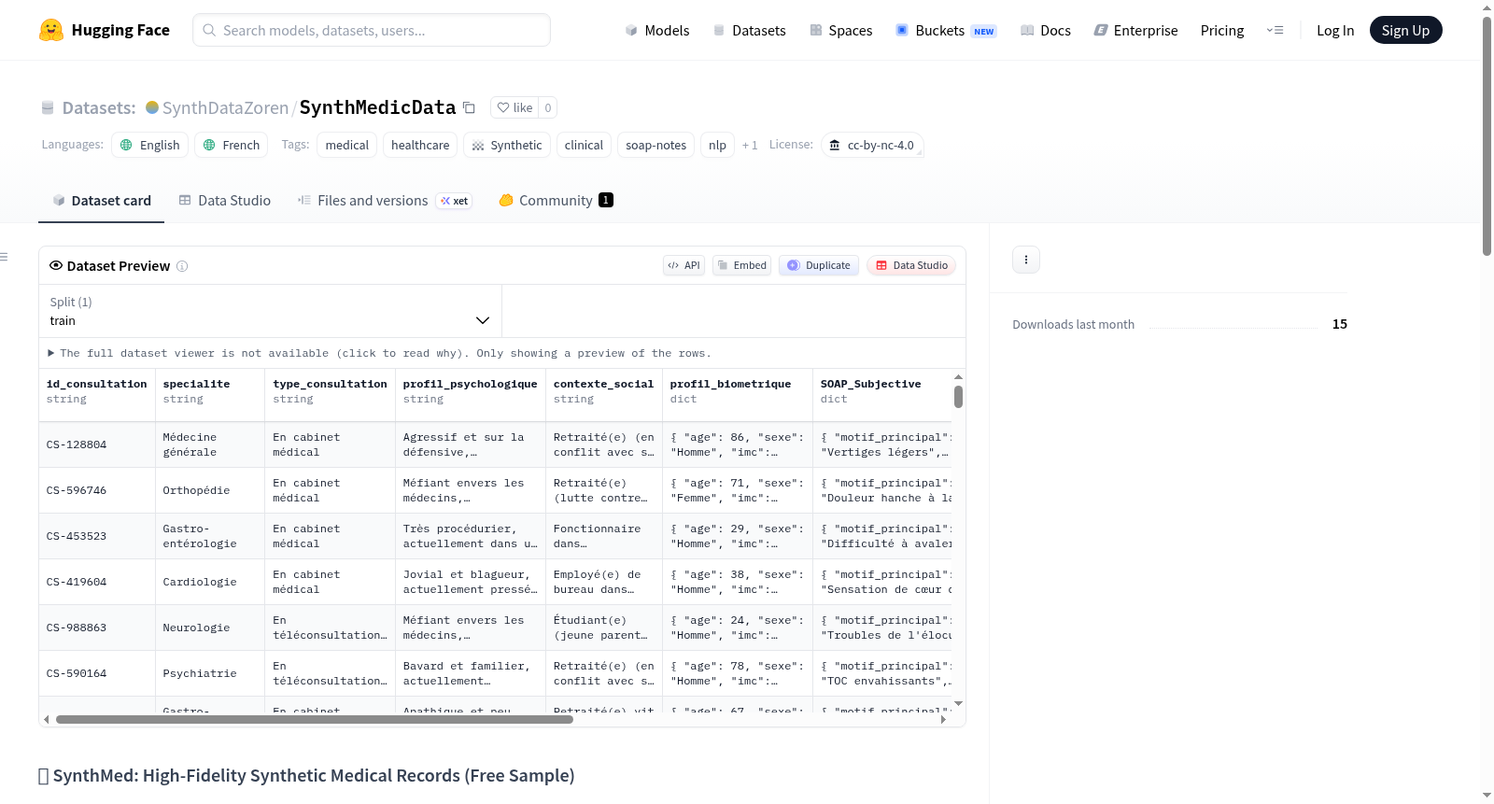
Task: Click the medical tag
Action: pos(347,145)
